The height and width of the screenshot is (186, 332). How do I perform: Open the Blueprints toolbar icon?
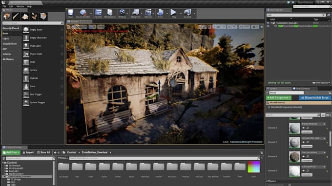pos(136,13)
